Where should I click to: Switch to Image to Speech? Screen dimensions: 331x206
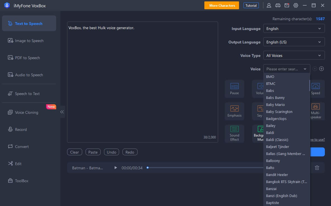pos(29,41)
